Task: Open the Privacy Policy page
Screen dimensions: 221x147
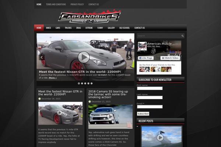Action: 77,4
